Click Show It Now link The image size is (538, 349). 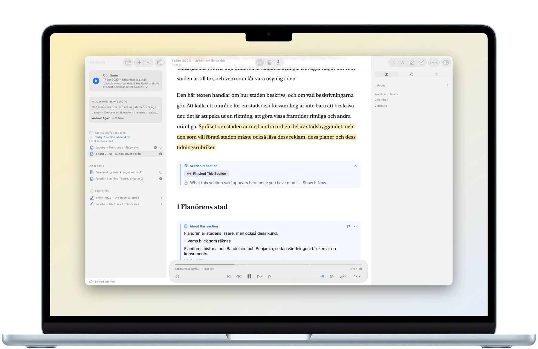click(x=314, y=183)
